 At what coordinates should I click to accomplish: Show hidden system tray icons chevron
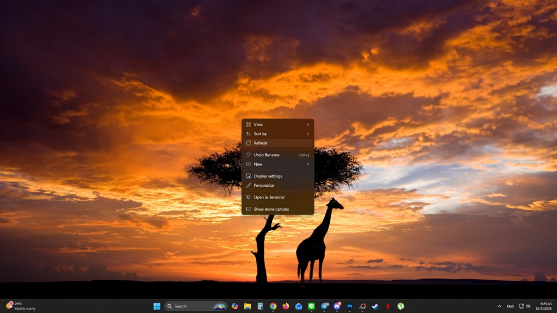pyautogui.click(x=499, y=306)
